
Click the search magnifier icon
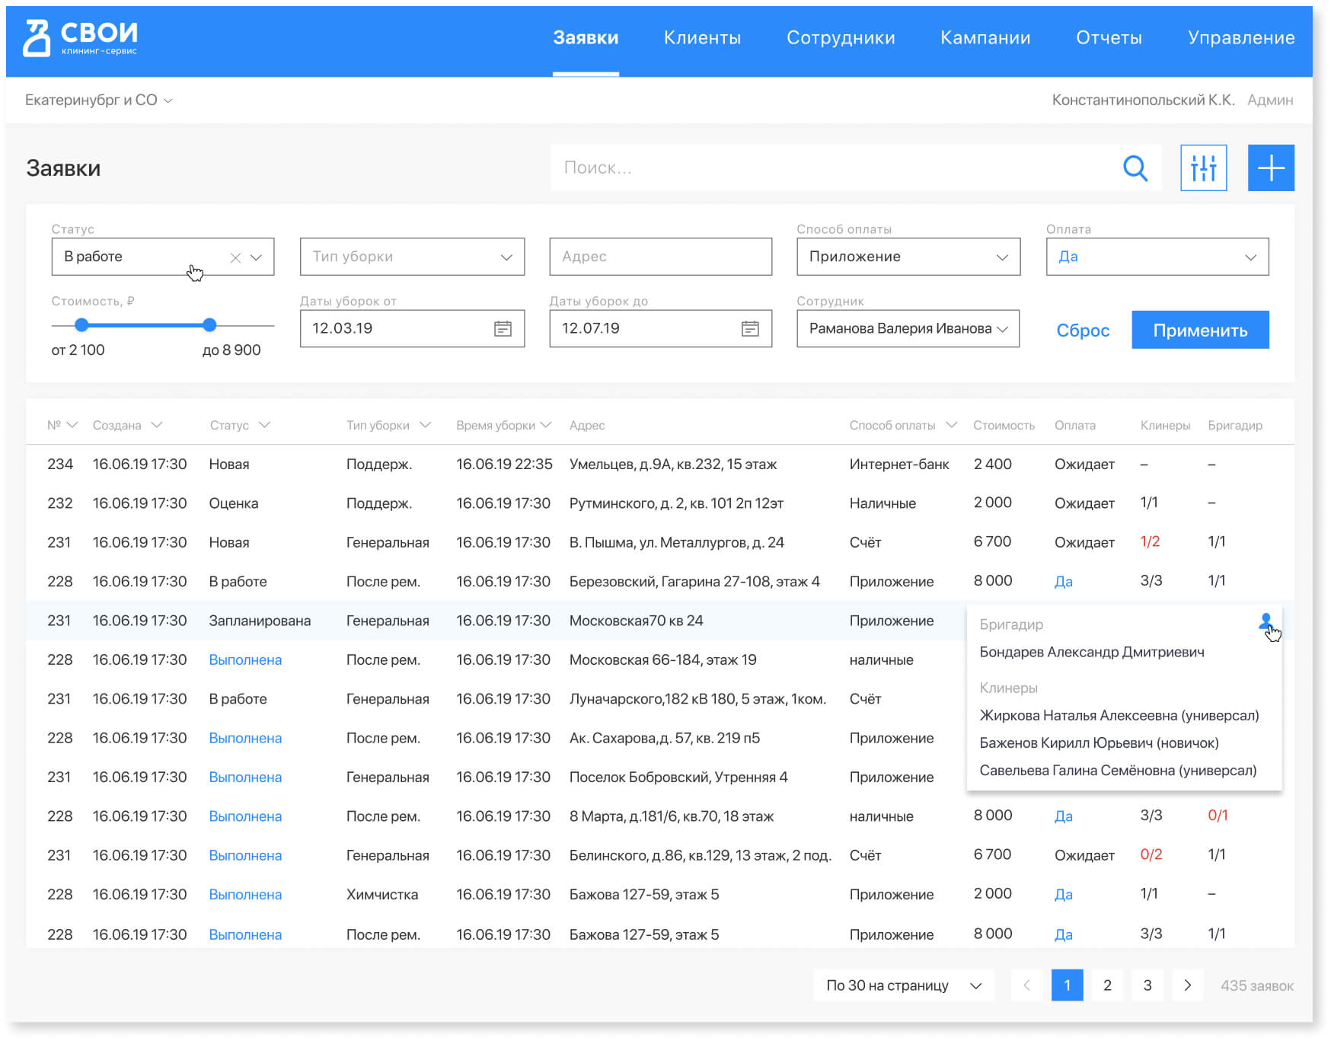[1135, 168]
